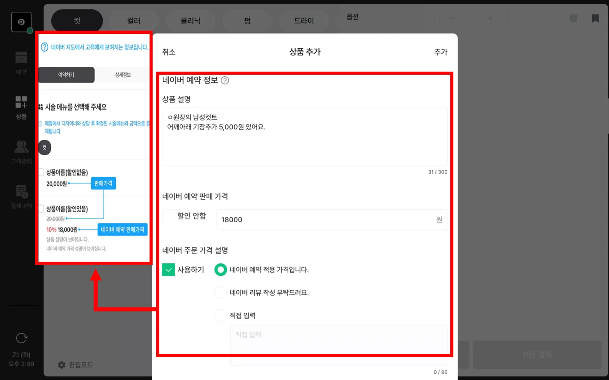Click the 시술 메뉴를 선택해 주세요 heading

click(x=76, y=107)
